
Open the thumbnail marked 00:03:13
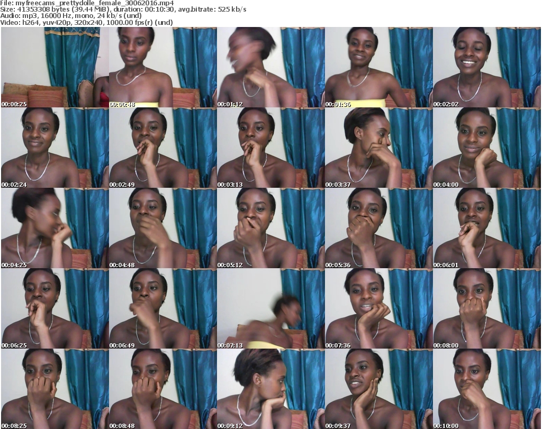pyautogui.click(x=270, y=148)
